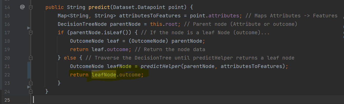Collapse the predict method fold marker
Viewport: 344px width, 104px height.
31,8
